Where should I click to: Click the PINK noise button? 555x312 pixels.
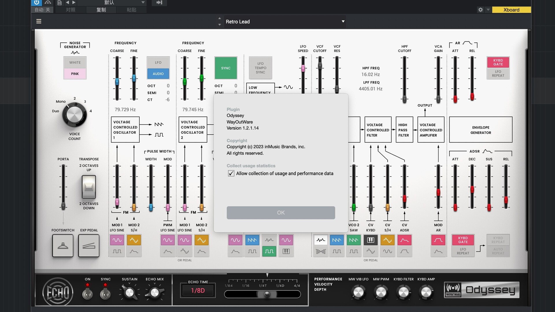click(x=75, y=74)
